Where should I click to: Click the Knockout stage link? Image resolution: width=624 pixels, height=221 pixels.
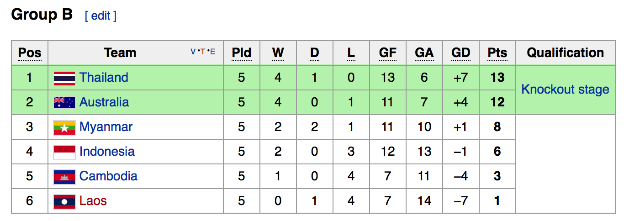565,89
